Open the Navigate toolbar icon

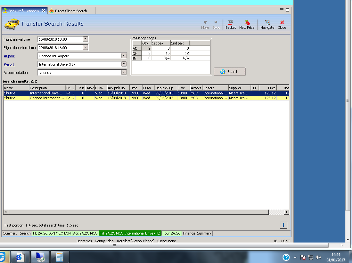pyautogui.click(x=267, y=25)
